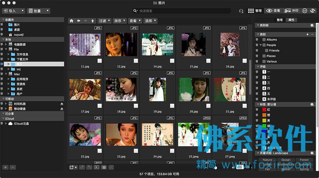The width and height of the screenshot is (319, 178).
Task: Open the 排序 sort dropdown
Action: tap(120, 21)
